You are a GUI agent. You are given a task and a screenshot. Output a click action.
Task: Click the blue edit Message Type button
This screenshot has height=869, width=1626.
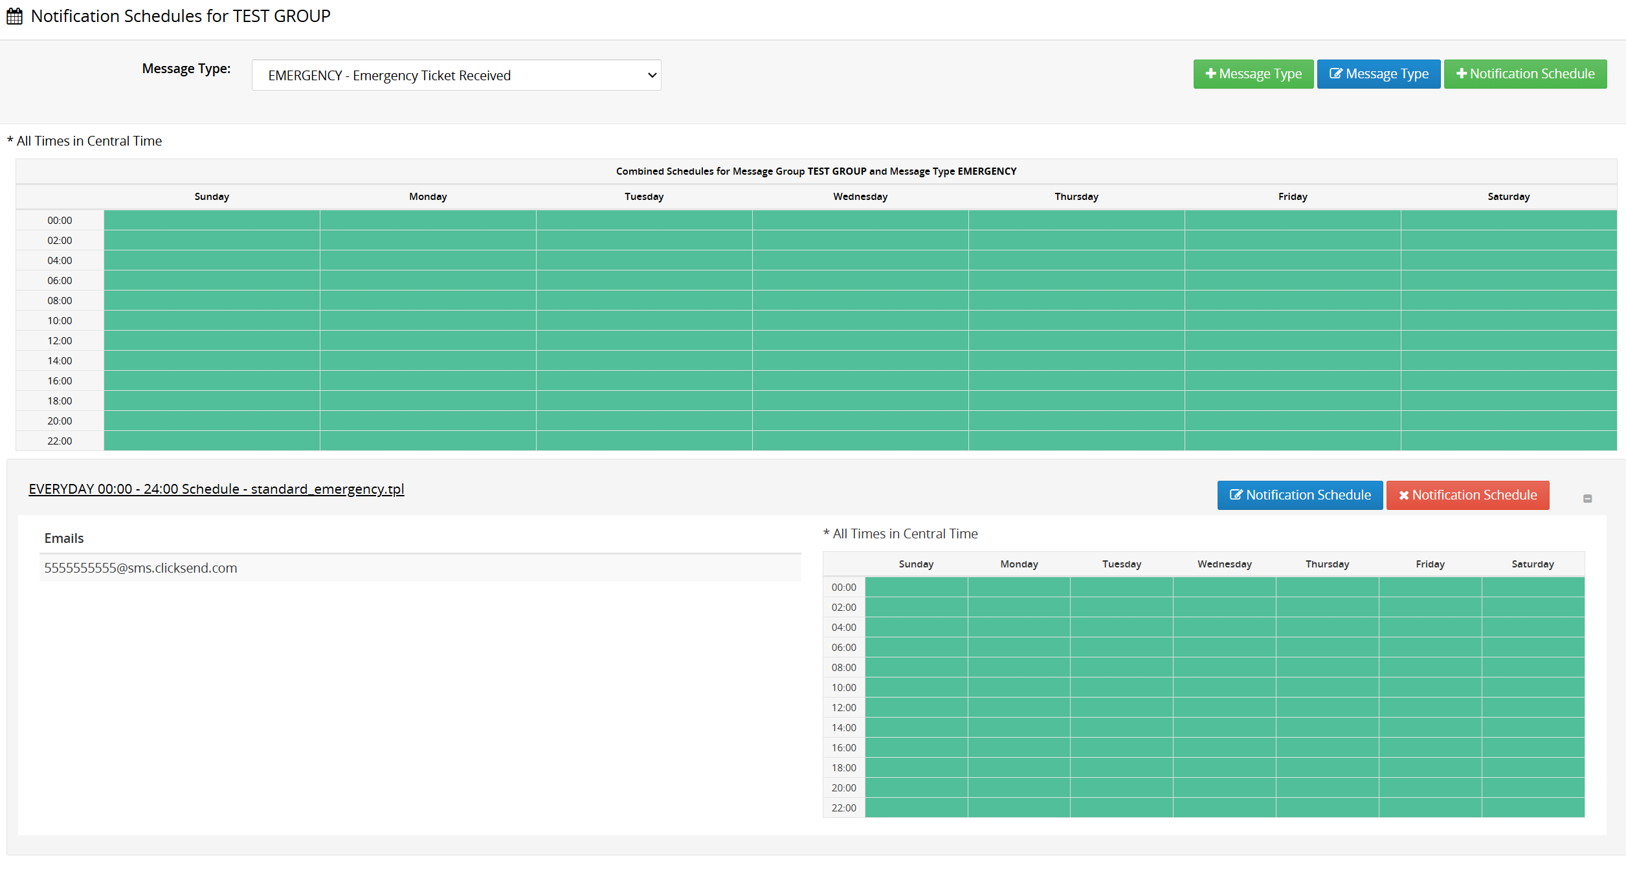[1379, 74]
